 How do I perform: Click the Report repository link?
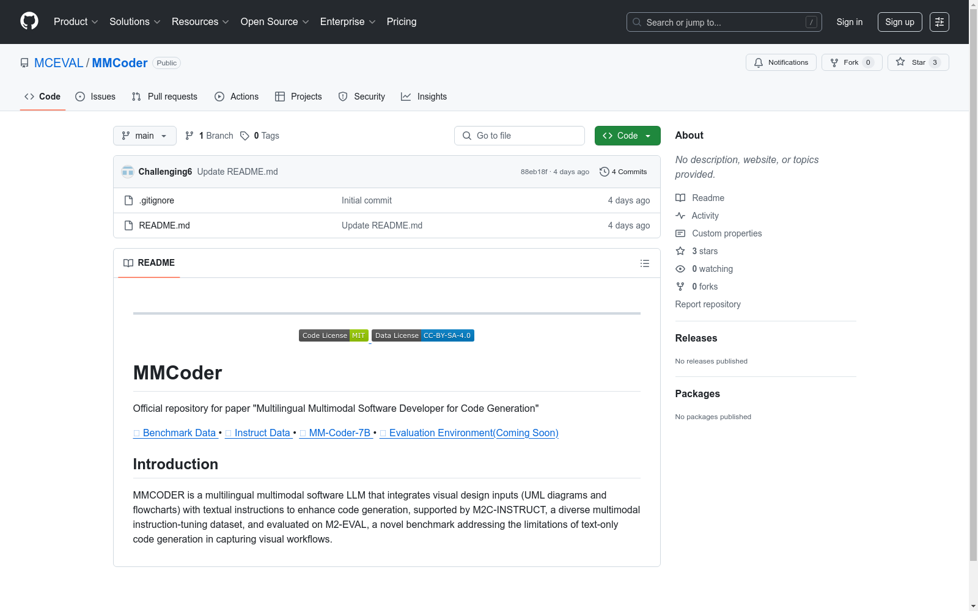tap(708, 304)
